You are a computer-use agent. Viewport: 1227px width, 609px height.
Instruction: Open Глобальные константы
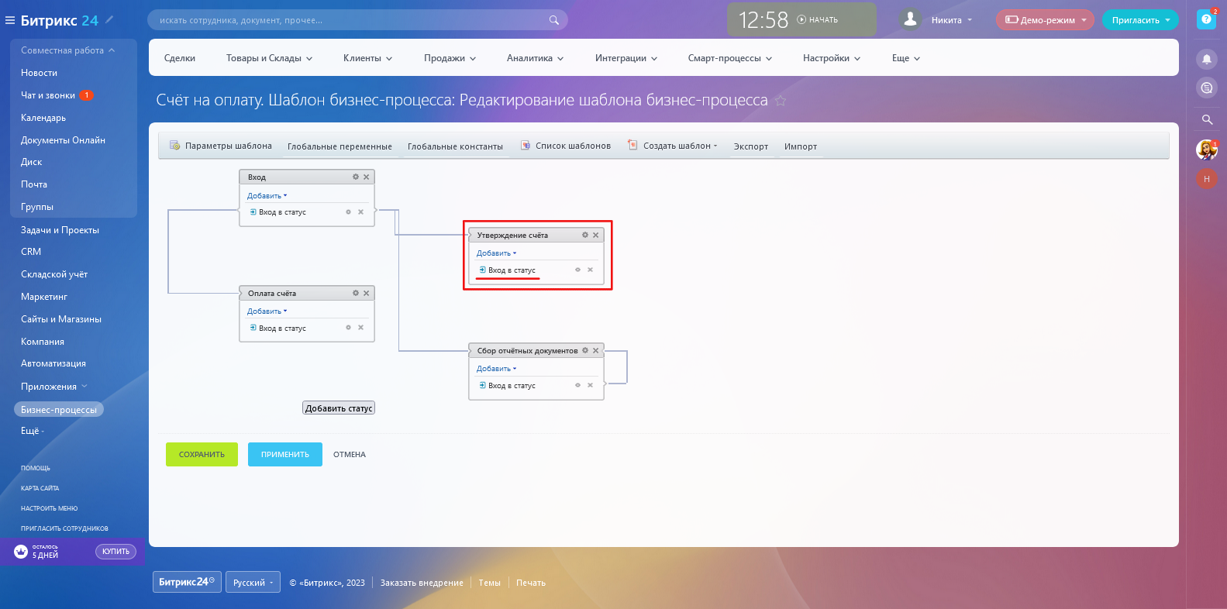click(x=455, y=146)
